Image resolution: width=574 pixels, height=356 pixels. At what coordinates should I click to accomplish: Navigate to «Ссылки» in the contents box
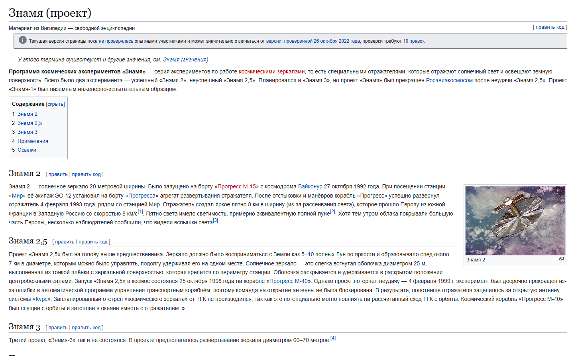click(27, 150)
